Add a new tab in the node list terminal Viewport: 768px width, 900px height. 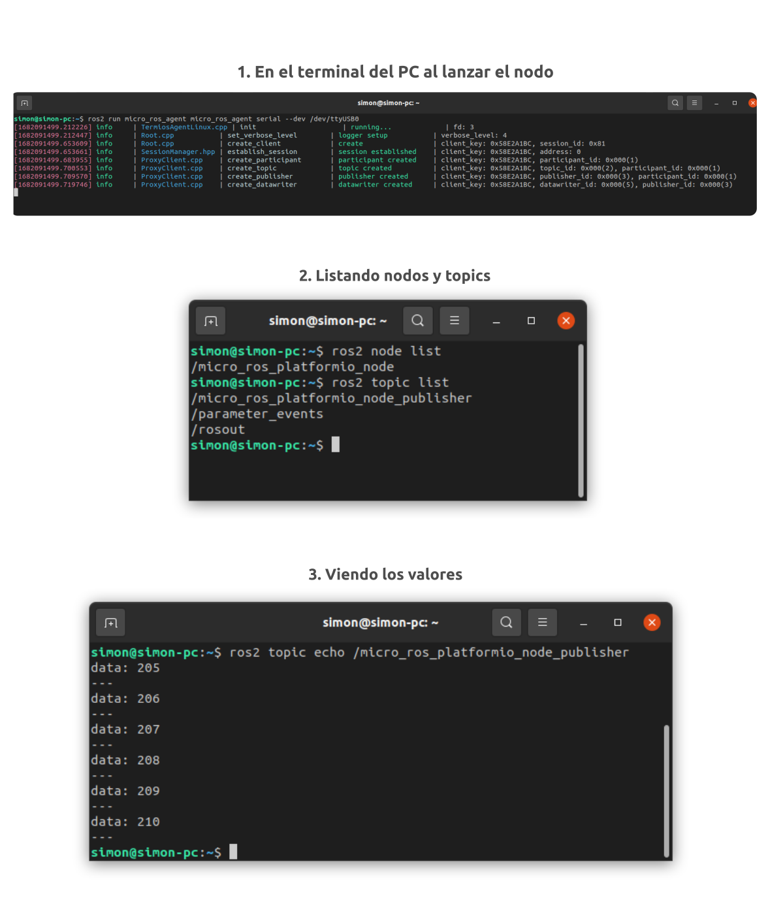click(x=210, y=320)
